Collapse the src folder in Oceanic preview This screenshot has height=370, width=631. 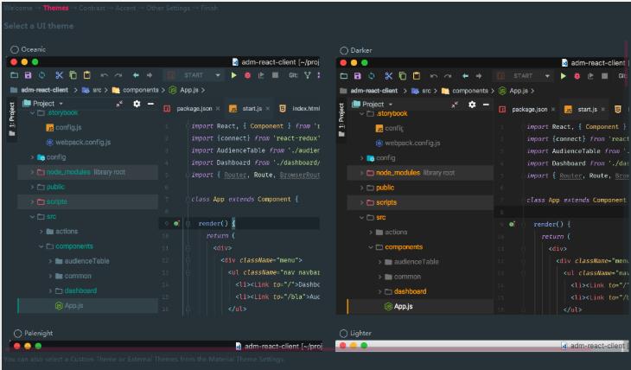tap(32, 217)
